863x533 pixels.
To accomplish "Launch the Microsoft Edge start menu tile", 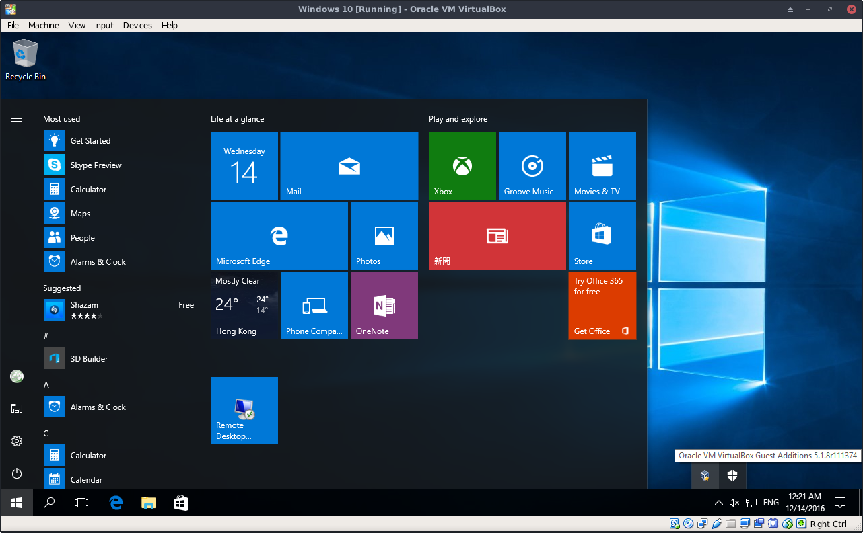I will (279, 236).
